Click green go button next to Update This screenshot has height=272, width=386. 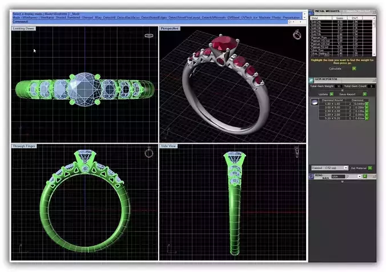coord(332,94)
